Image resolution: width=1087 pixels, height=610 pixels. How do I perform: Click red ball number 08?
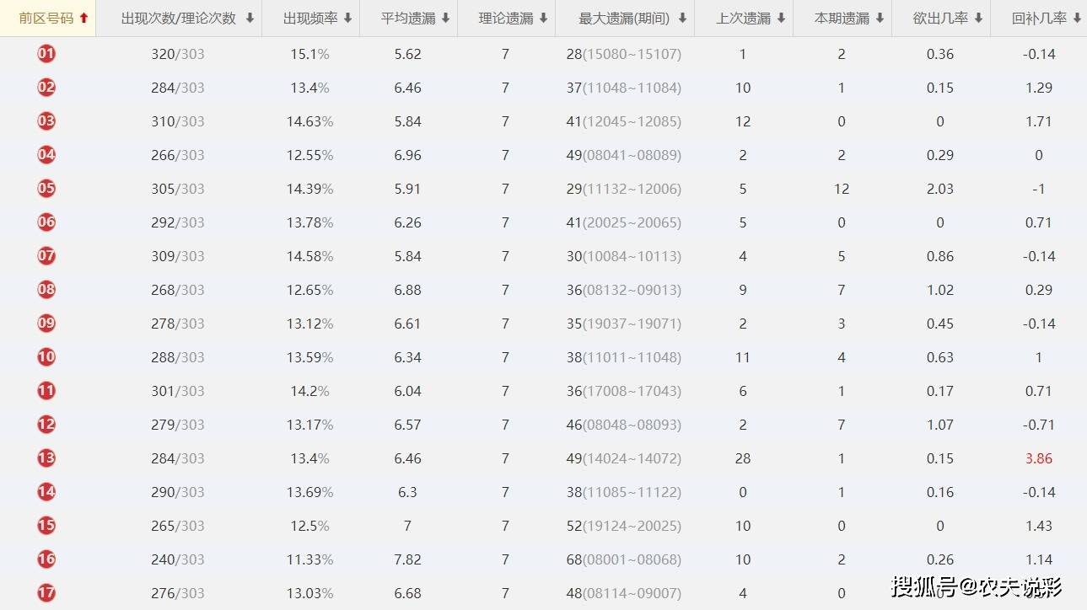point(46,290)
